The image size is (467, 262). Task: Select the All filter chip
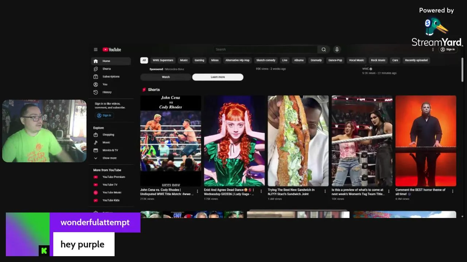coord(144,60)
